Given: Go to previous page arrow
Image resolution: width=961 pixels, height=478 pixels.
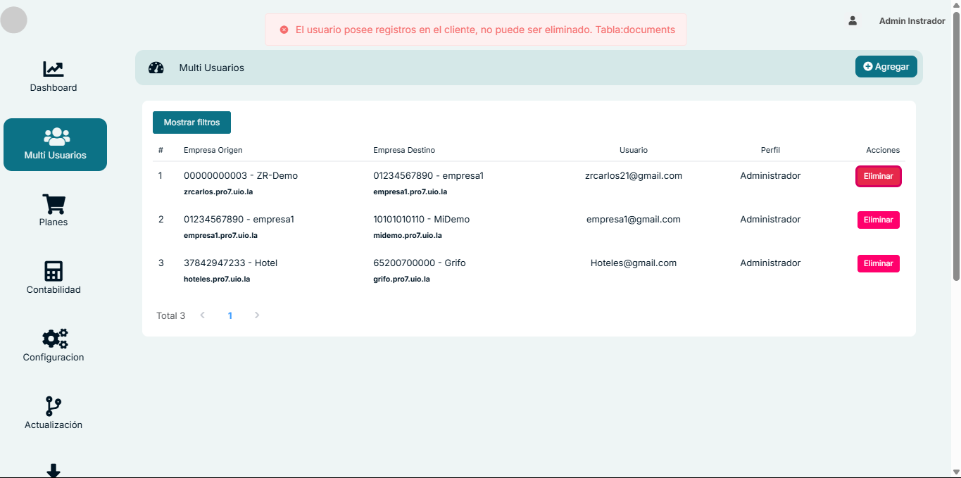Looking at the screenshot, I should click(203, 315).
